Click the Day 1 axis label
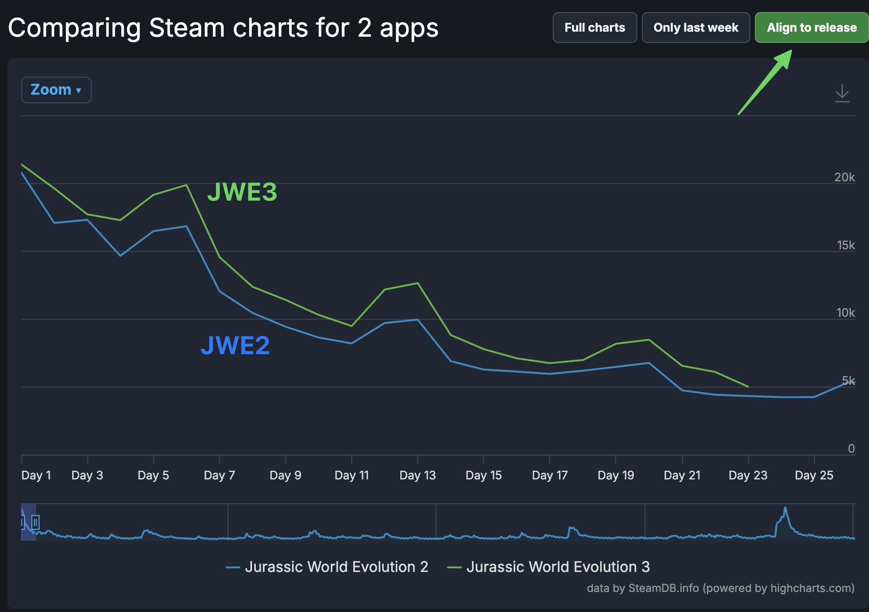 coord(36,475)
